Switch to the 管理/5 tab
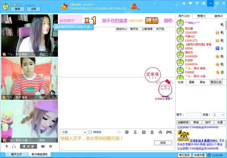 pyautogui.click(x=201, y=16)
